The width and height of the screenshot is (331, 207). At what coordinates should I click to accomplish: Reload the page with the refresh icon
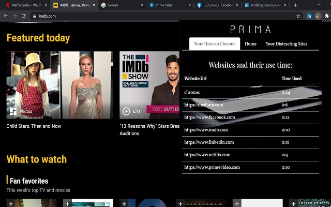pyautogui.click(x=24, y=16)
